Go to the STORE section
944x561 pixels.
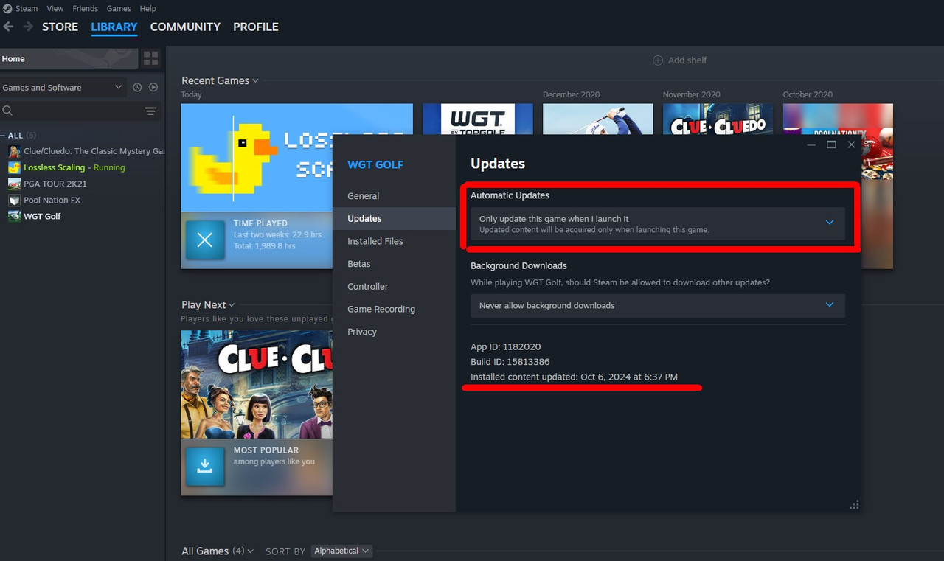click(x=60, y=27)
